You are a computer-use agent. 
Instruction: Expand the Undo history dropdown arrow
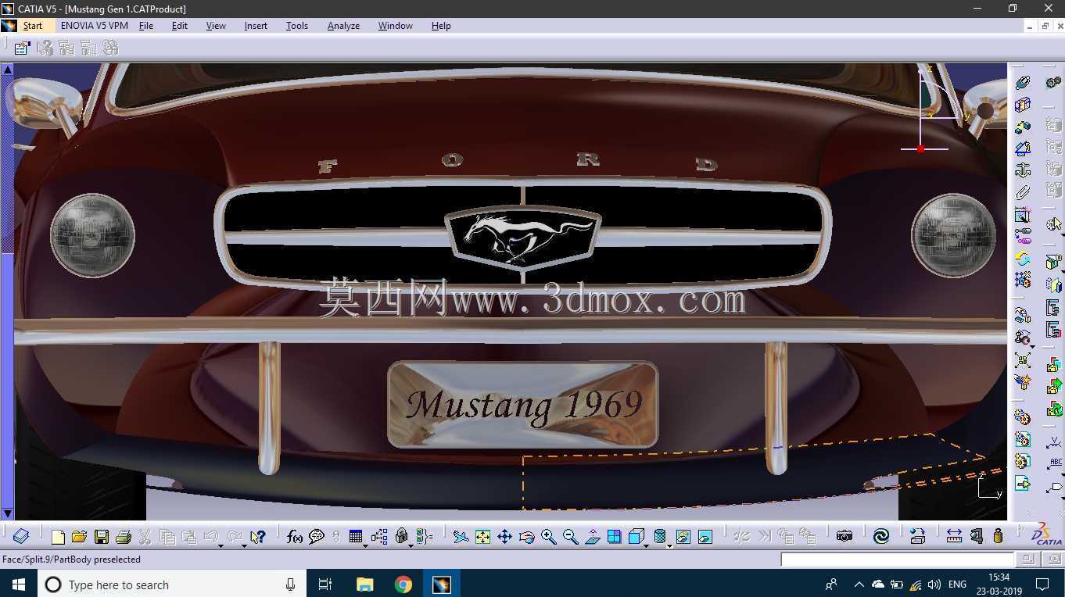tap(221, 545)
